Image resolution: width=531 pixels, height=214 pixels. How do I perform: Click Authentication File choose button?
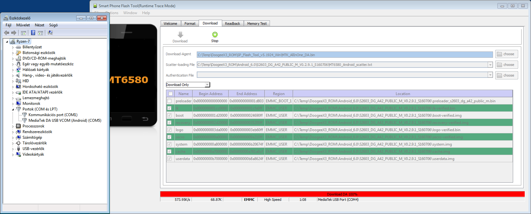507,75
